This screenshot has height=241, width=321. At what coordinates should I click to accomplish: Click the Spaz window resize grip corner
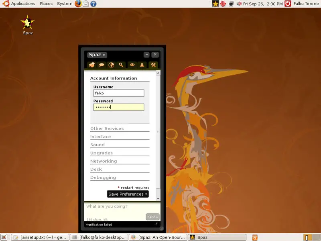pyautogui.click(x=162, y=229)
